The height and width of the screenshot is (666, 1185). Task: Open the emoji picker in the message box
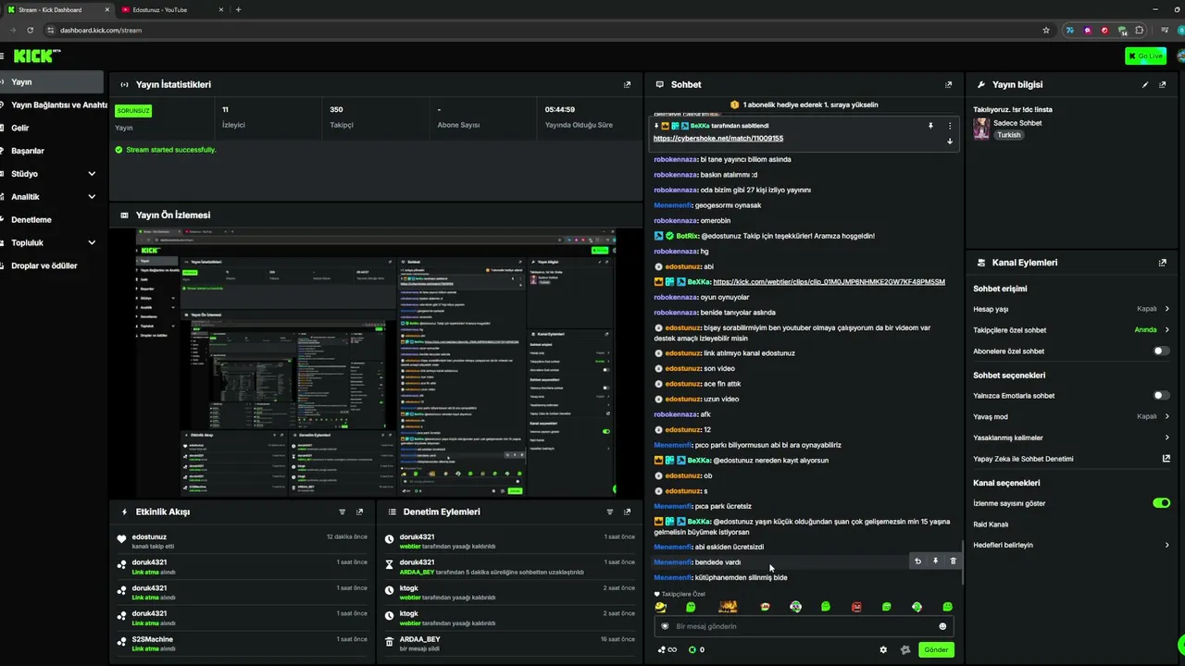943,626
